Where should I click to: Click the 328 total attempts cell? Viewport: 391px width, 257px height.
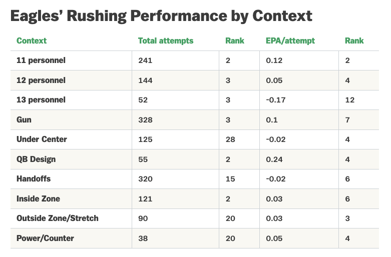[145, 120]
